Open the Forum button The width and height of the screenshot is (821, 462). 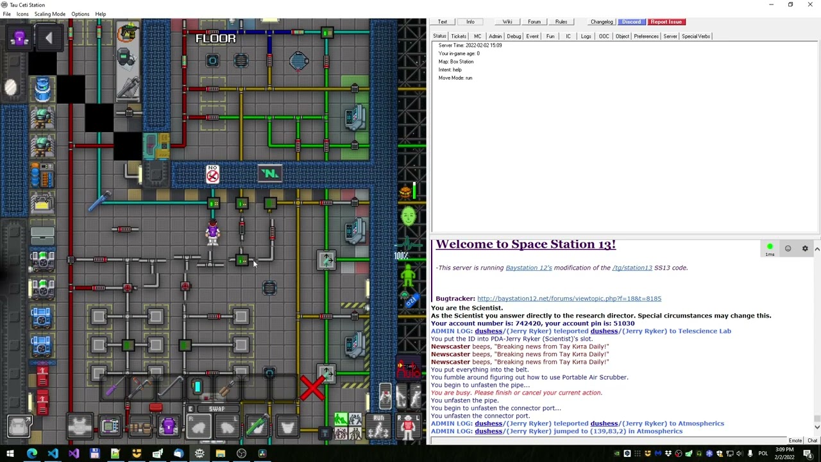coord(534,22)
